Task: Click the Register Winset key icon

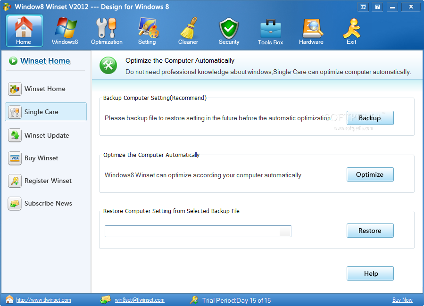Action: point(15,181)
